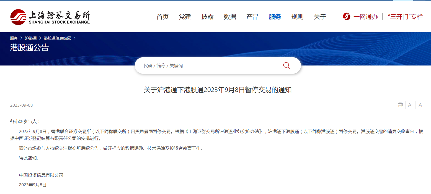The height and width of the screenshot is (194, 431).
Task: Open the 规则 menu item
Action: (x=297, y=17)
